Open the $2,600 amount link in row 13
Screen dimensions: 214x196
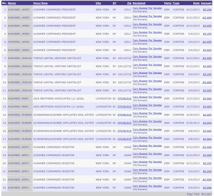207,107
